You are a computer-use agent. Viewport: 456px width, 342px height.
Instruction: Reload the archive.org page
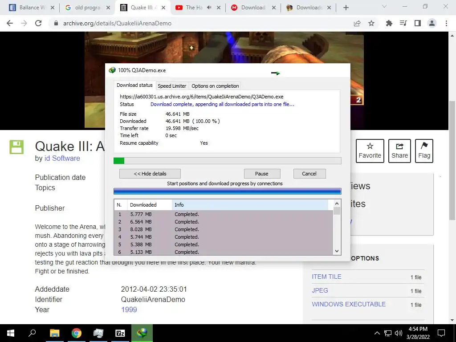coord(38,23)
